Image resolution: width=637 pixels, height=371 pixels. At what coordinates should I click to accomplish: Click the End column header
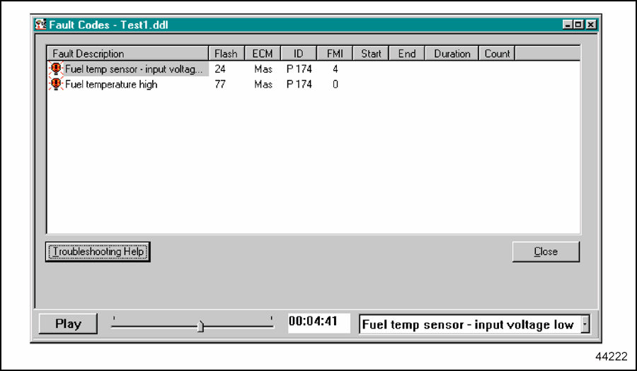point(407,54)
